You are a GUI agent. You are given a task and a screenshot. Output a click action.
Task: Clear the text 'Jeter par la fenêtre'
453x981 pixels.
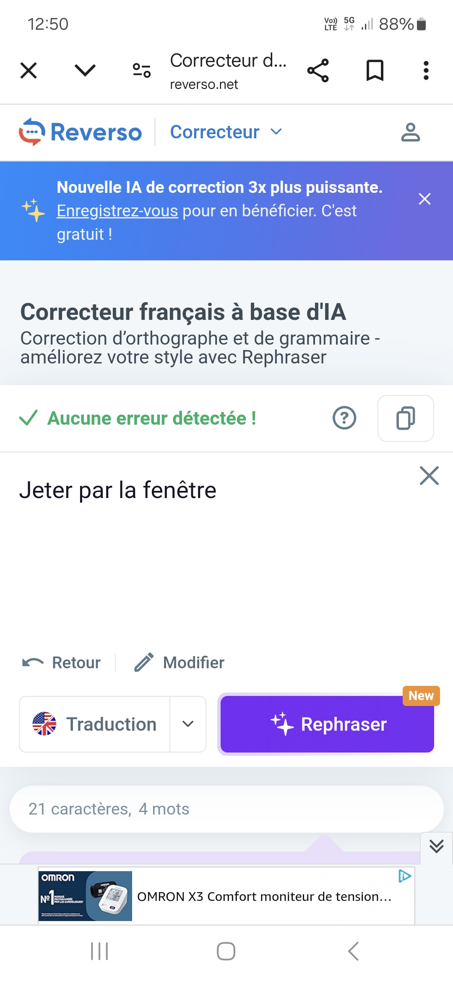[429, 476]
